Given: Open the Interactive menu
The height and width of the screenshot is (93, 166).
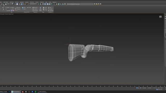Looking at the screenshot, I should (32, 2).
